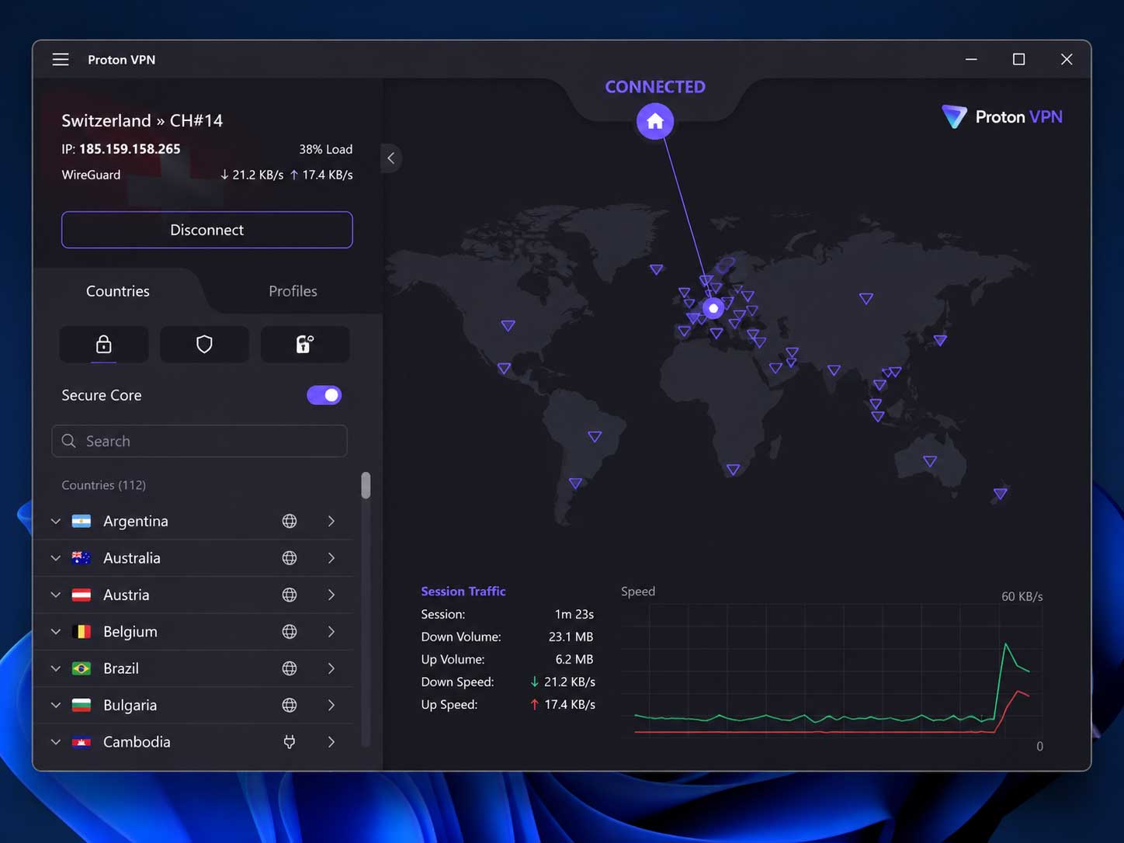Click the connected Switzerland server marker on map

(x=713, y=308)
